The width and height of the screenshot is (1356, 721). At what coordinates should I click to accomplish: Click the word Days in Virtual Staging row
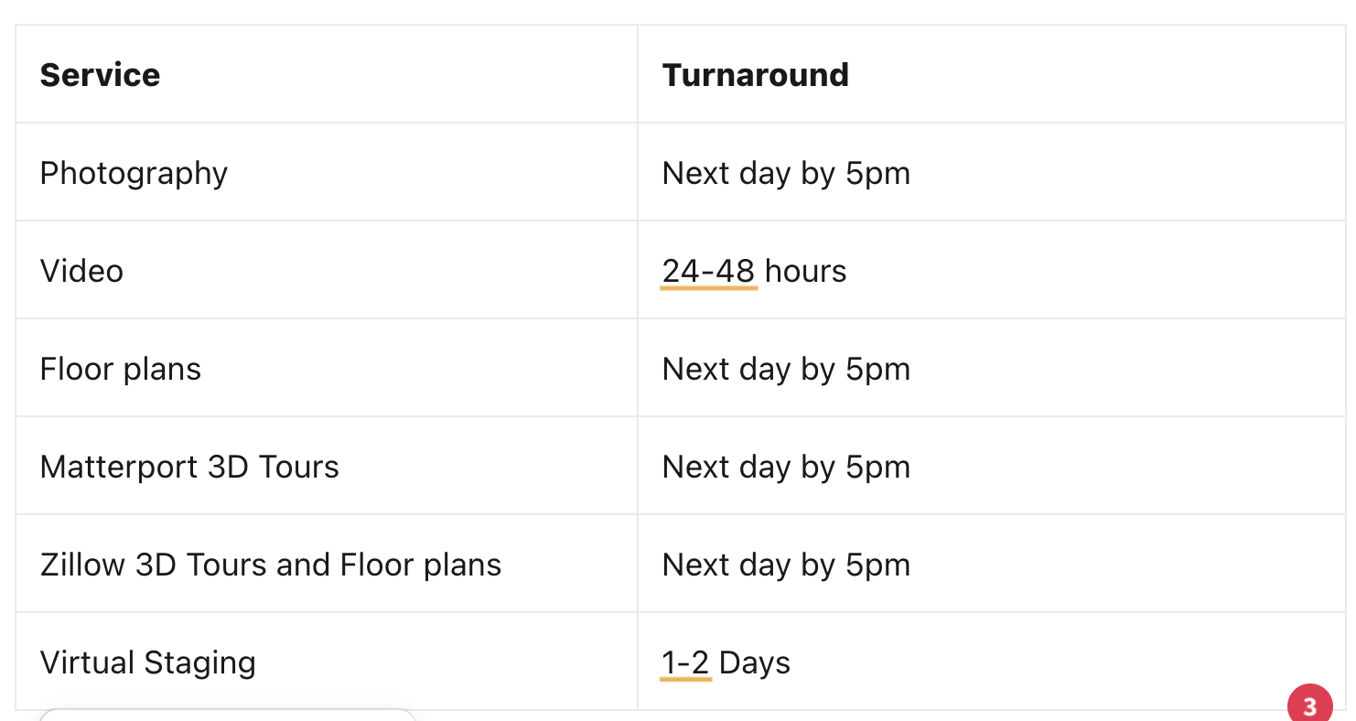[x=755, y=662]
